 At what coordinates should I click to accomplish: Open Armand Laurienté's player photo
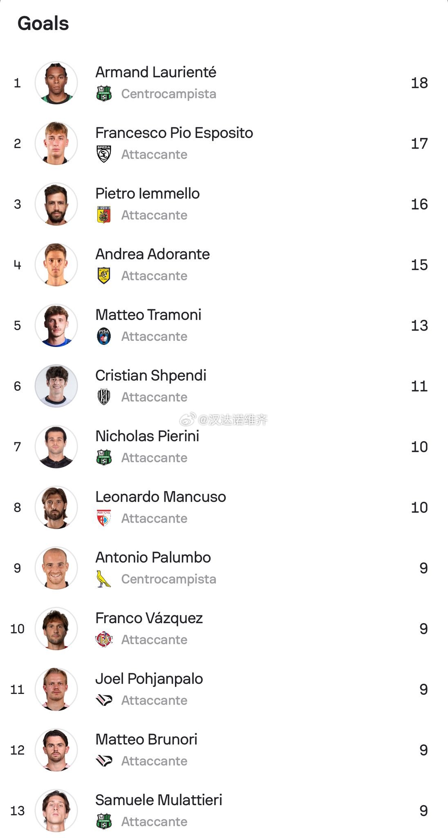tap(56, 83)
